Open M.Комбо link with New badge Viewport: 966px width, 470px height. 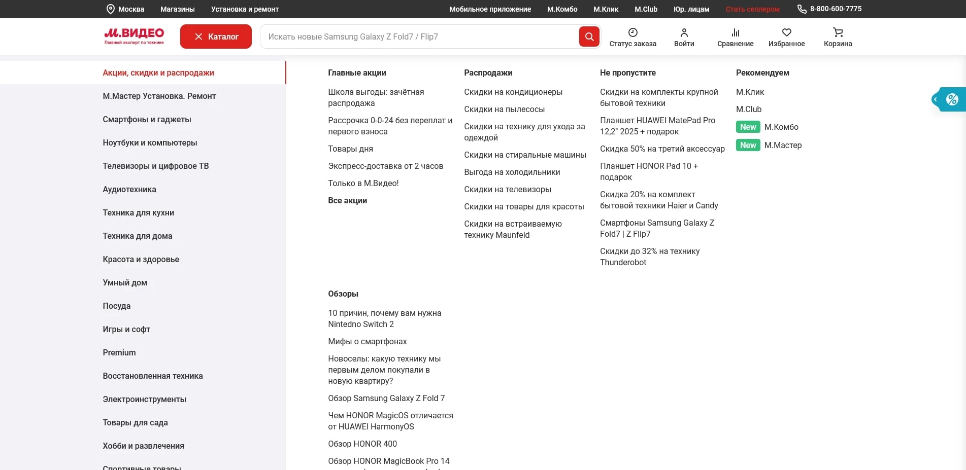(781, 127)
